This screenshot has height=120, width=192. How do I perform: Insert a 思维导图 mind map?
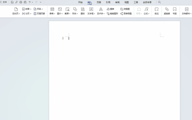pyautogui.click(x=126, y=14)
